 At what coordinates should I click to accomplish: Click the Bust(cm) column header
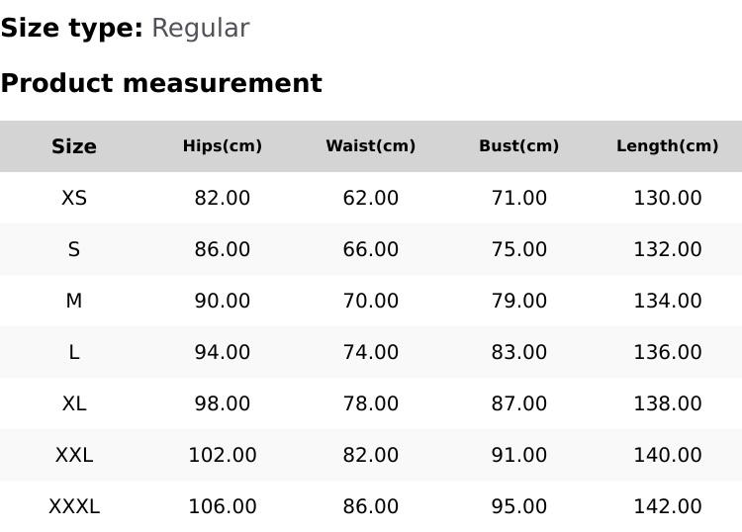(x=519, y=146)
